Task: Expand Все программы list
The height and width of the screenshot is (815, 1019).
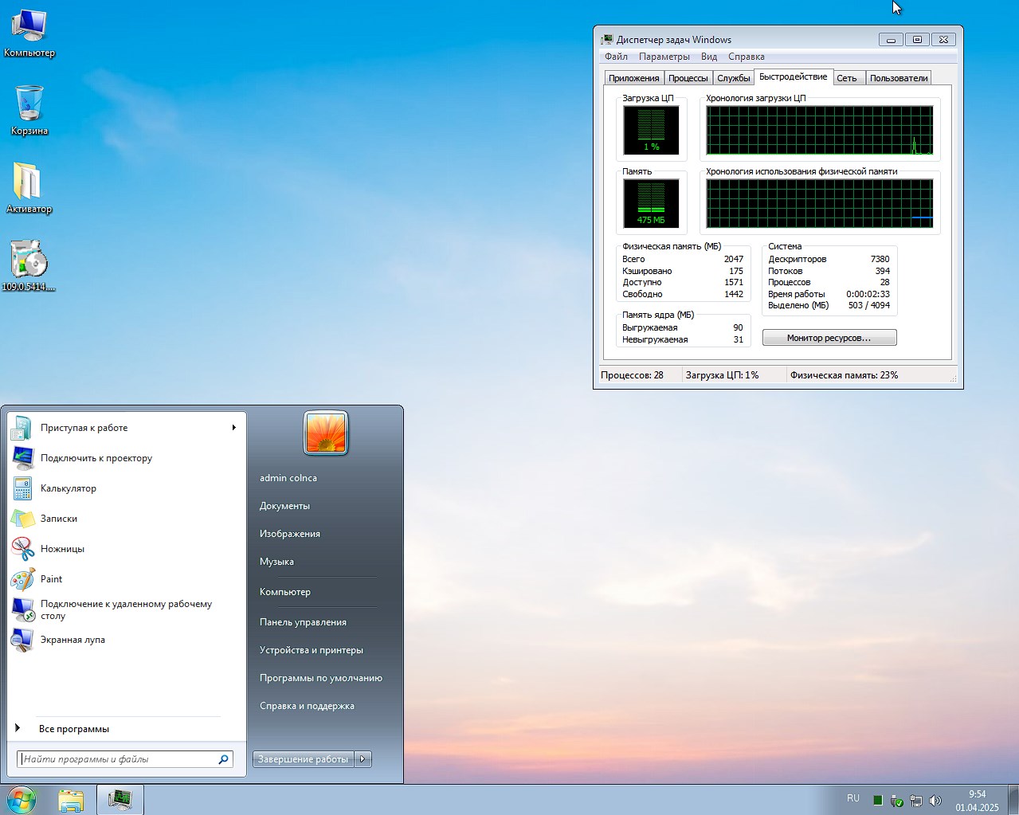Action: coord(73,729)
